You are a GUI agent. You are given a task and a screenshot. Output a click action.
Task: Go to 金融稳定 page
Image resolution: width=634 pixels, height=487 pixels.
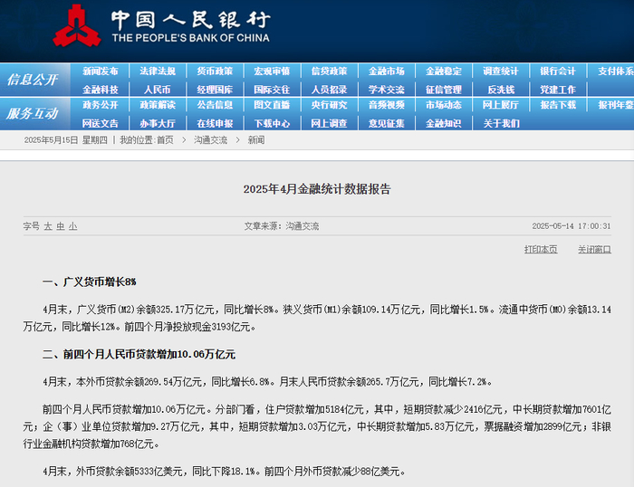[444, 72]
